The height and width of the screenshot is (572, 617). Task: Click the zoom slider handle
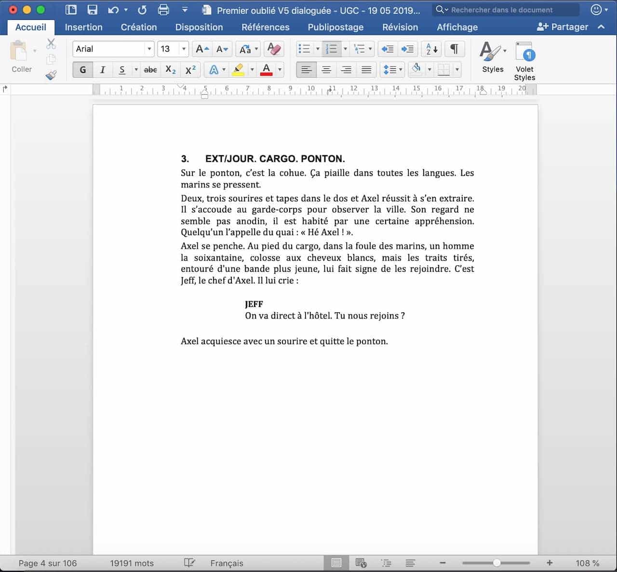[496, 563]
